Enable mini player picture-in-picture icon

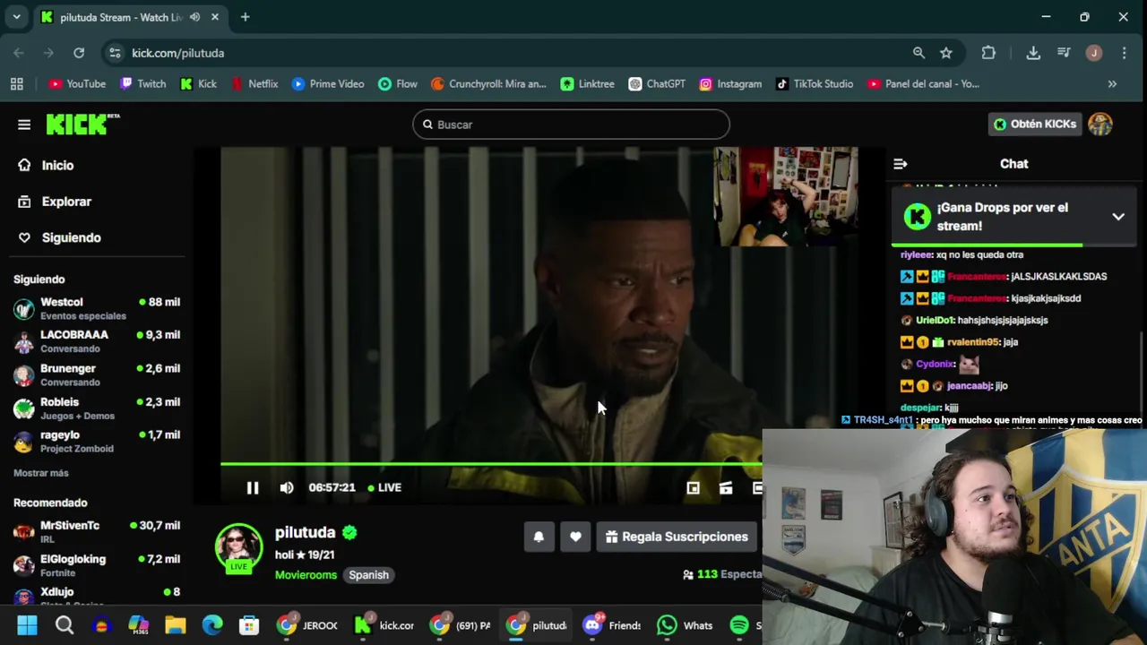[693, 487]
